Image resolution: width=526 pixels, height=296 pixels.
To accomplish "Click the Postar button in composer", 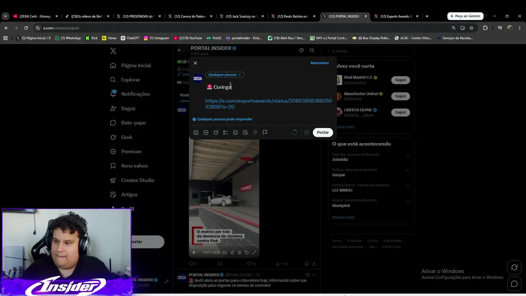I will (x=323, y=132).
